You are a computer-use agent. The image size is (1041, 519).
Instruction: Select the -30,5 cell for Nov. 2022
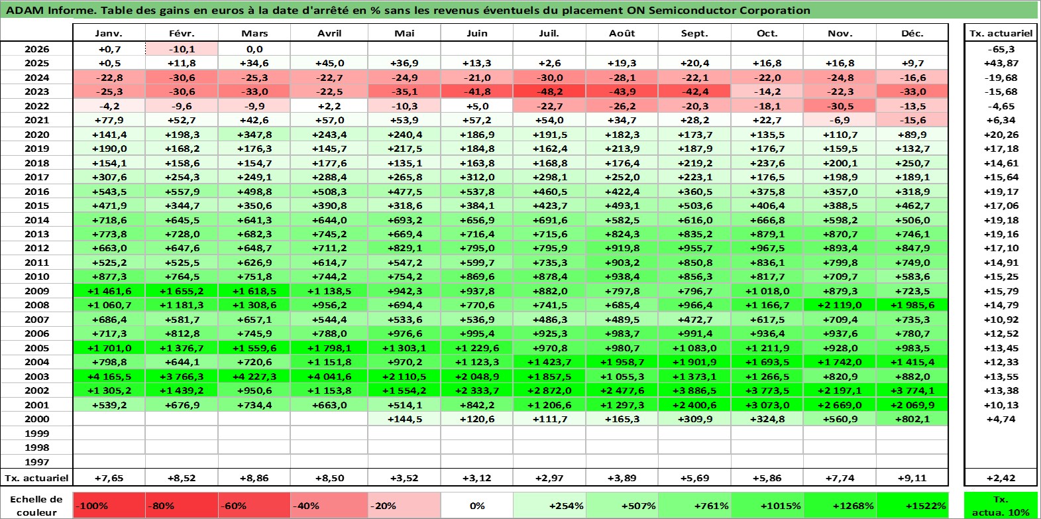[840, 106]
